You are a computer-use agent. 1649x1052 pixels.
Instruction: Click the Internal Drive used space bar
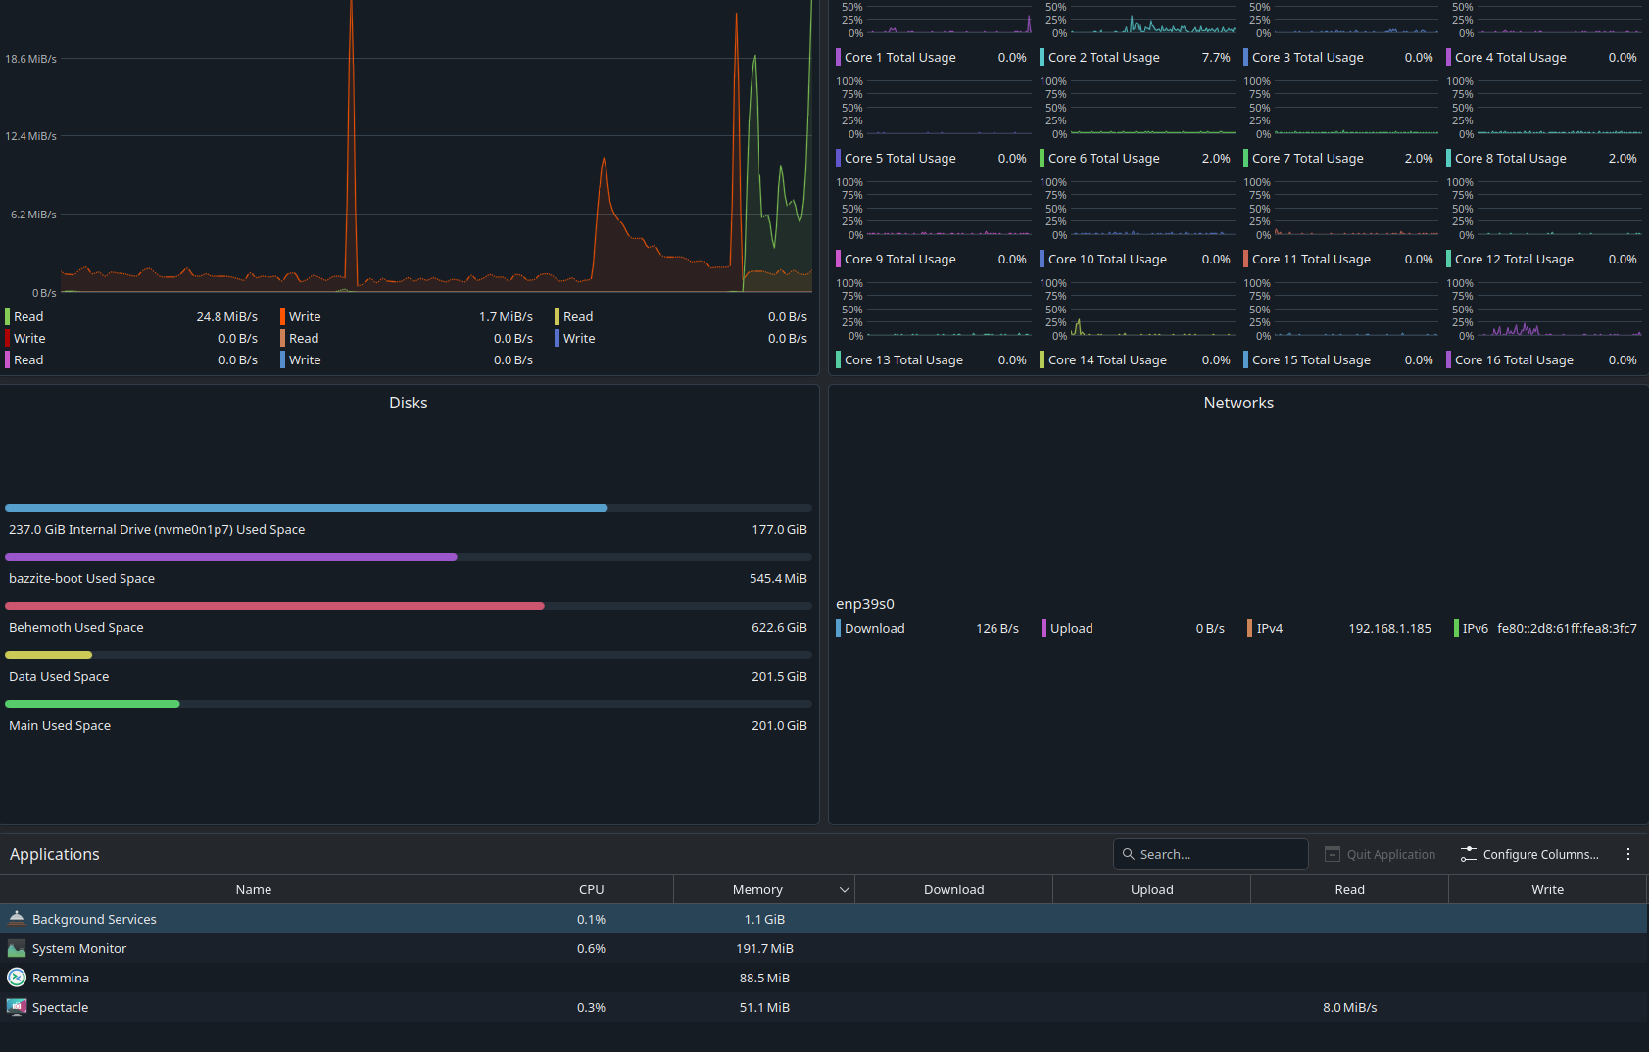click(x=408, y=508)
